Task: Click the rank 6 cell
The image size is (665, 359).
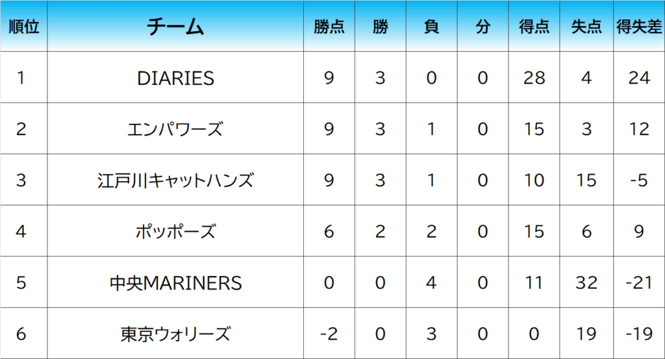Action: (24, 334)
